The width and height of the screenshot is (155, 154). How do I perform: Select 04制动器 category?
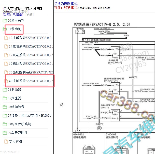[14, 89]
